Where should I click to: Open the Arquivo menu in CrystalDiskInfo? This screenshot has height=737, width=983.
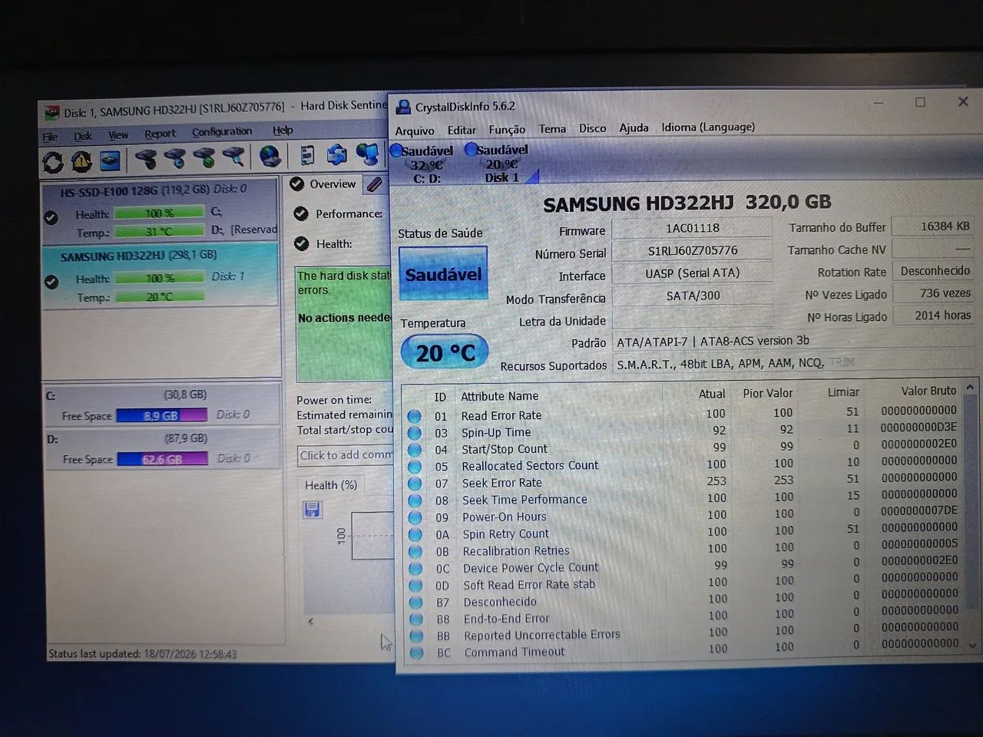415,131
